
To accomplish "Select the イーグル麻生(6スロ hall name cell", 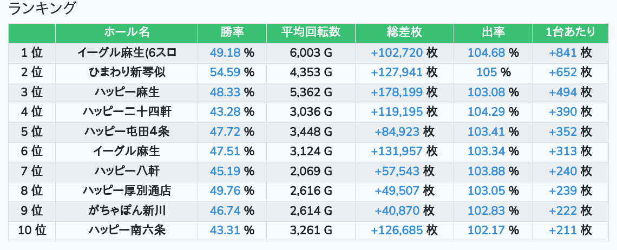I will [x=127, y=52].
